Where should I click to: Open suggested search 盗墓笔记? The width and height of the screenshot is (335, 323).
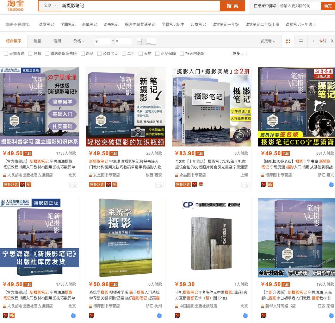(x=90, y=25)
